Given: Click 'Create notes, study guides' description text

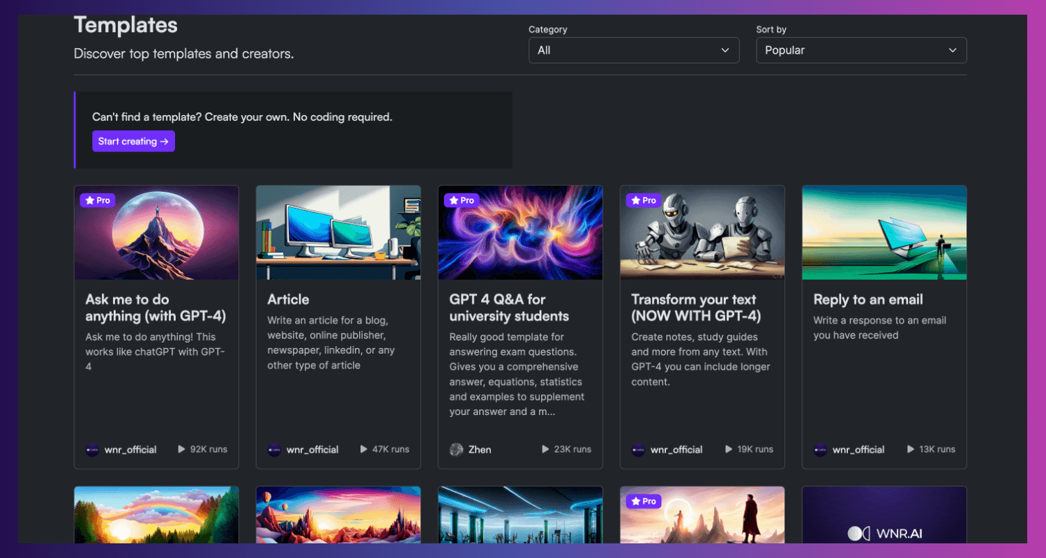Looking at the screenshot, I should 699,359.
